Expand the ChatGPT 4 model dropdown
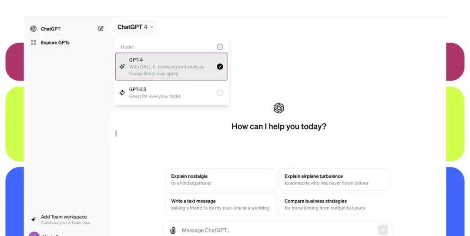Image resolution: width=470 pixels, height=236 pixels. point(135,27)
